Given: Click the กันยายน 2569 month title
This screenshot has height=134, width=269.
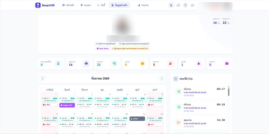Looking at the screenshot, I should point(100,78).
